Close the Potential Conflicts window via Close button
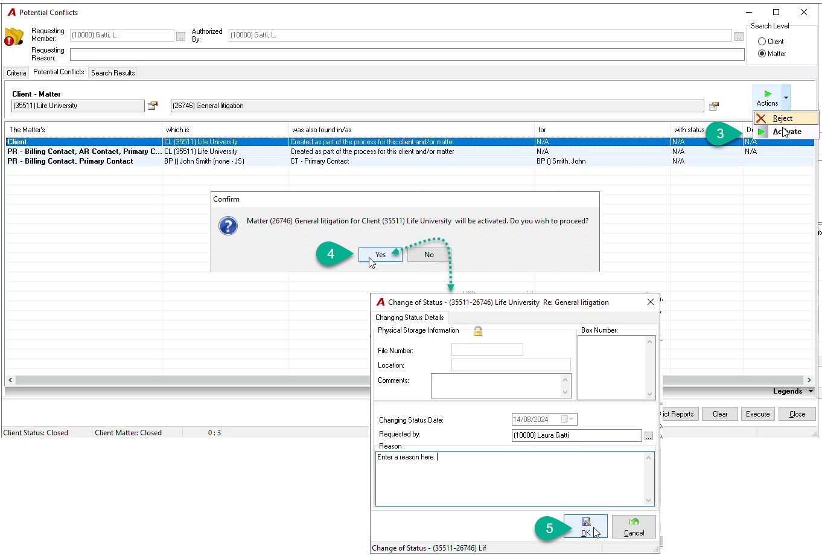This screenshot has width=822, height=556. click(797, 414)
